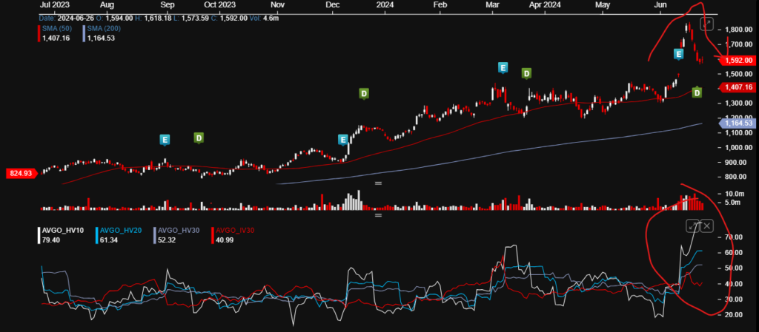Expand the price chart pane to fullscreen

[x=707, y=24]
